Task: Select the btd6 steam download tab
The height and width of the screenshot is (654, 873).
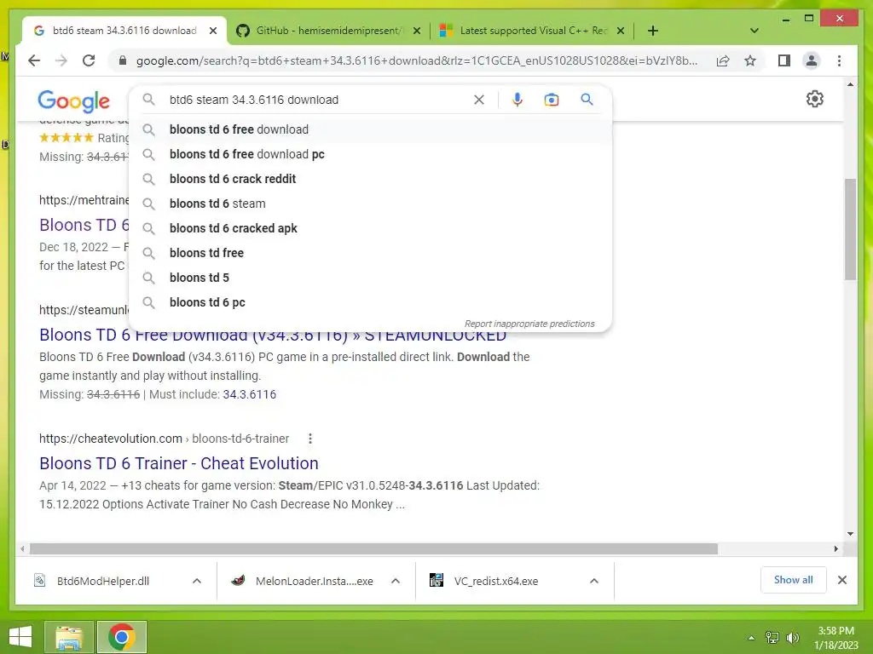Action: click(124, 31)
